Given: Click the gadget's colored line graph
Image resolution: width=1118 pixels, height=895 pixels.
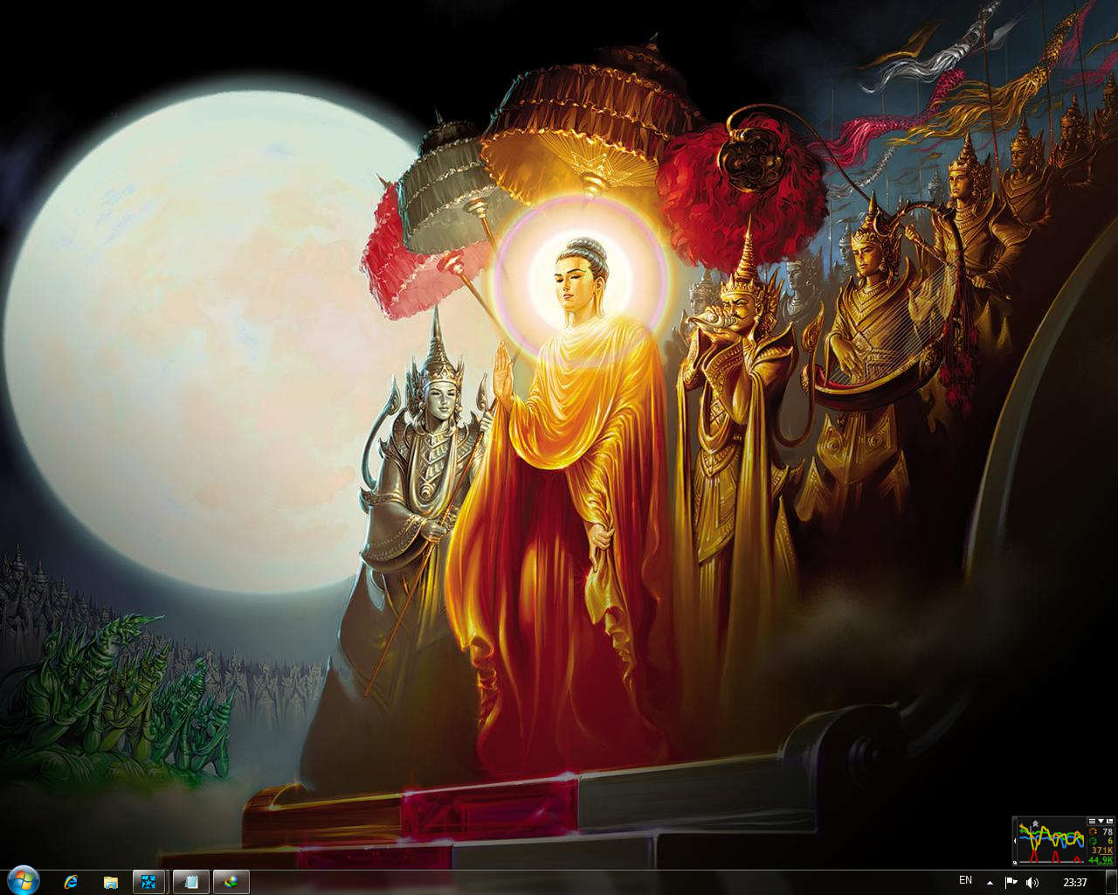Looking at the screenshot, I should (x=1051, y=841).
